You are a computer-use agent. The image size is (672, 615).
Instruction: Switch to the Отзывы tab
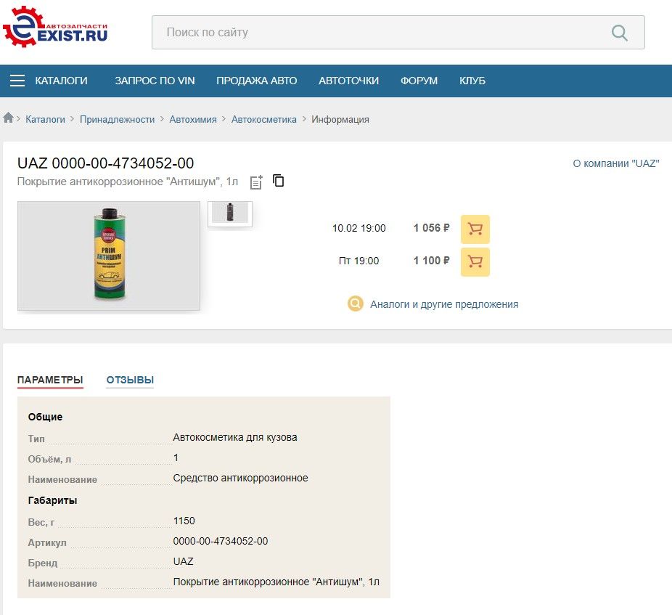(130, 380)
